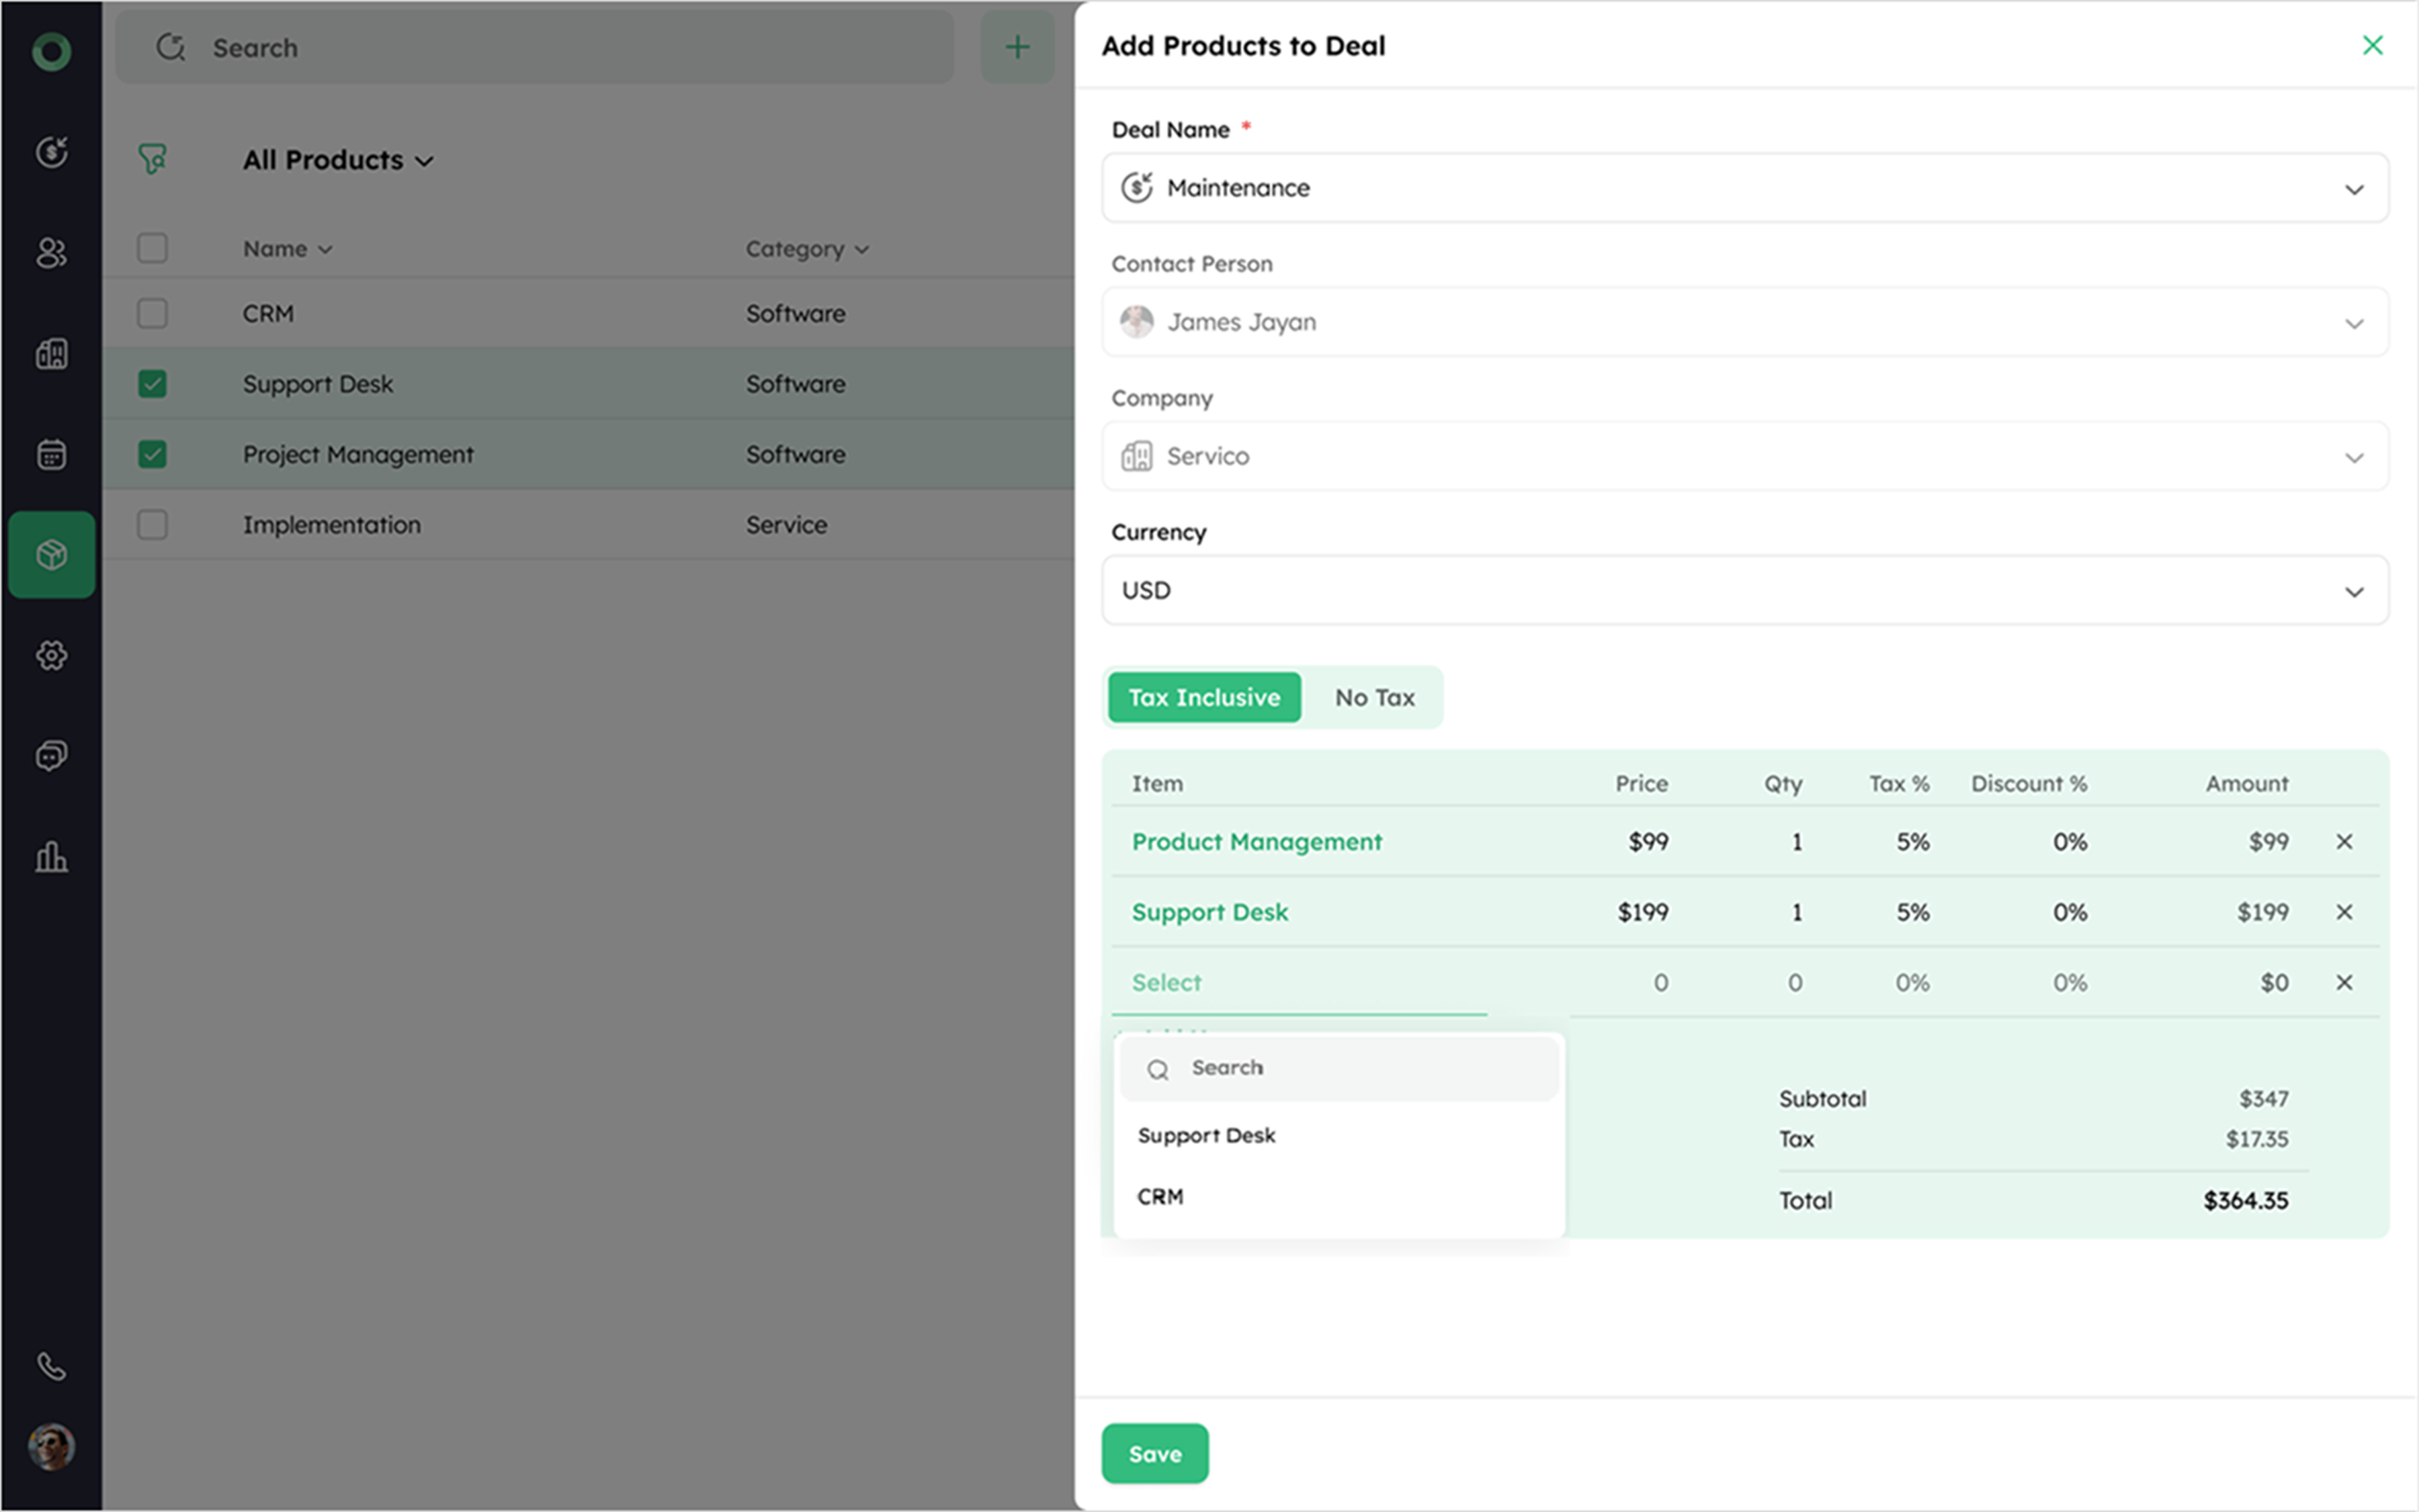The width and height of the screenshot is (2419, 1512).
Task: Open the Companies building icon in sidebar
Action: tap(51, 353)
